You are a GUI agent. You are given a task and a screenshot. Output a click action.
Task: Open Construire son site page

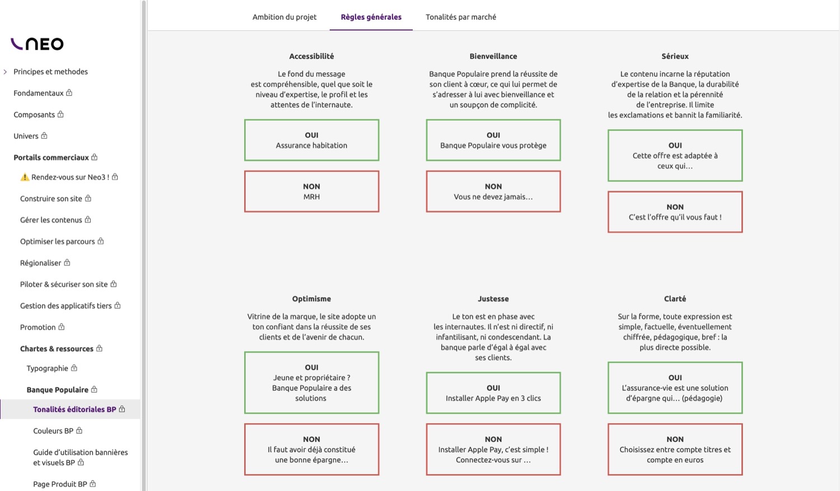point(51,199)
